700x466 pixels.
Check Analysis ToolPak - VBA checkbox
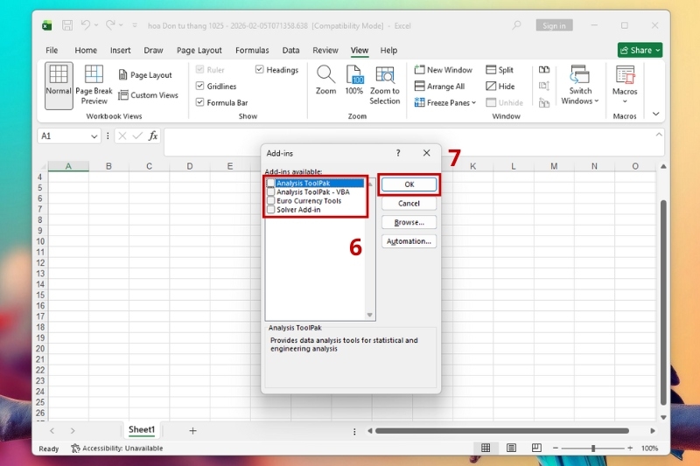click(270, 191)
